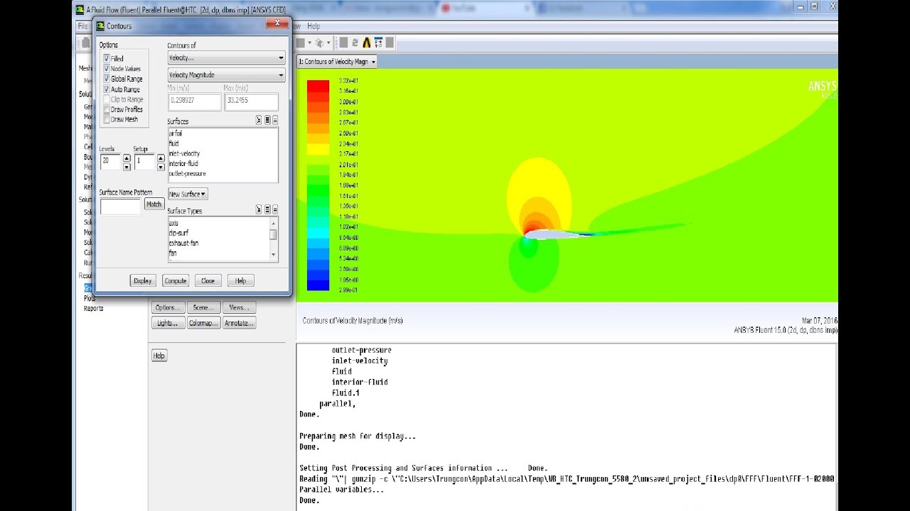The height and width of the screenshot is (511, 910).
Task: Click the yellow band in the color legend
Action: [x=318, y=149]
